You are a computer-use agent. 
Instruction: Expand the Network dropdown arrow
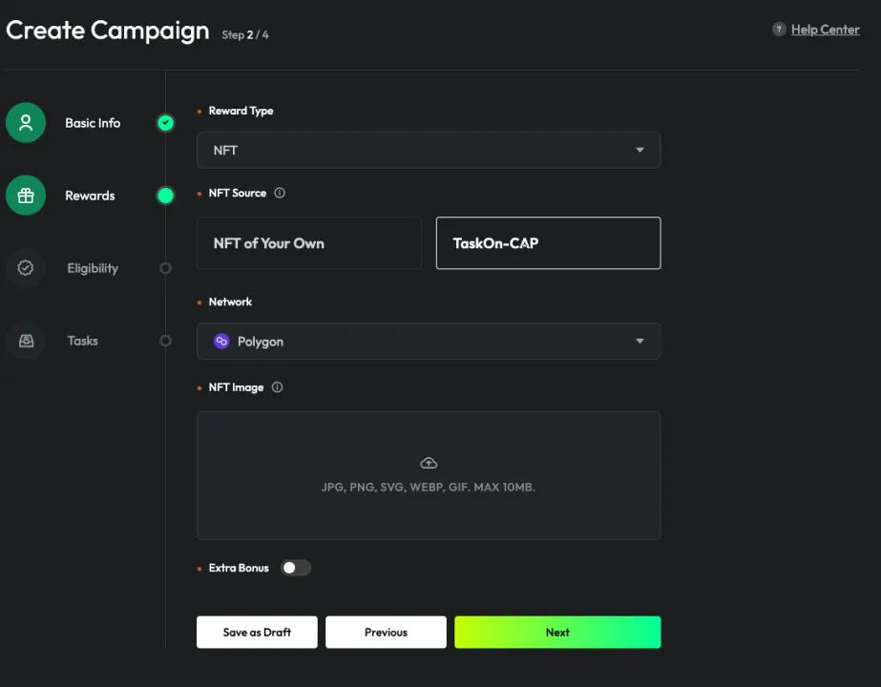(x=640, y=341)
